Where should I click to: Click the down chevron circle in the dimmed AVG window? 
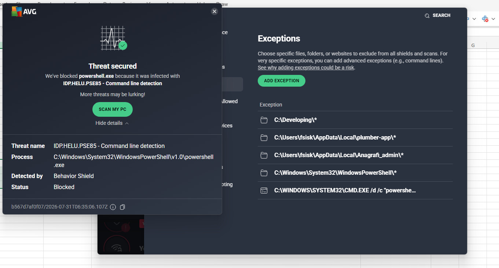(117, 222)
